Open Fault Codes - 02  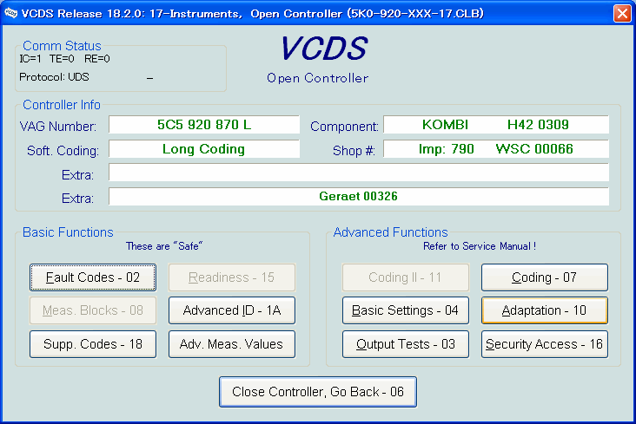click(x=93, y=277)
